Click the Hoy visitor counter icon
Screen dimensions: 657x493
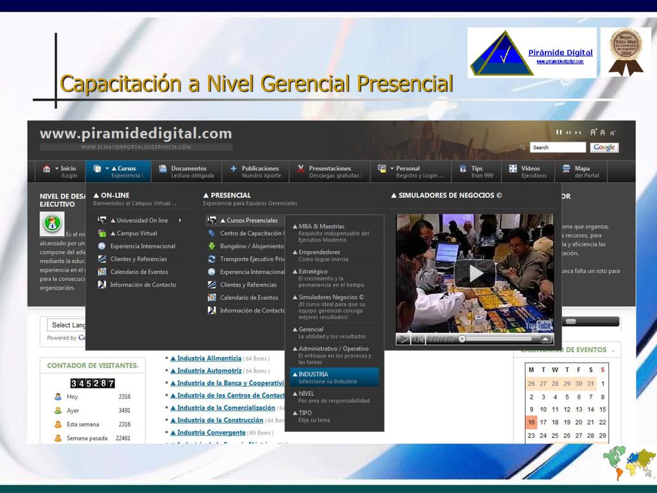tap(58, 397)
